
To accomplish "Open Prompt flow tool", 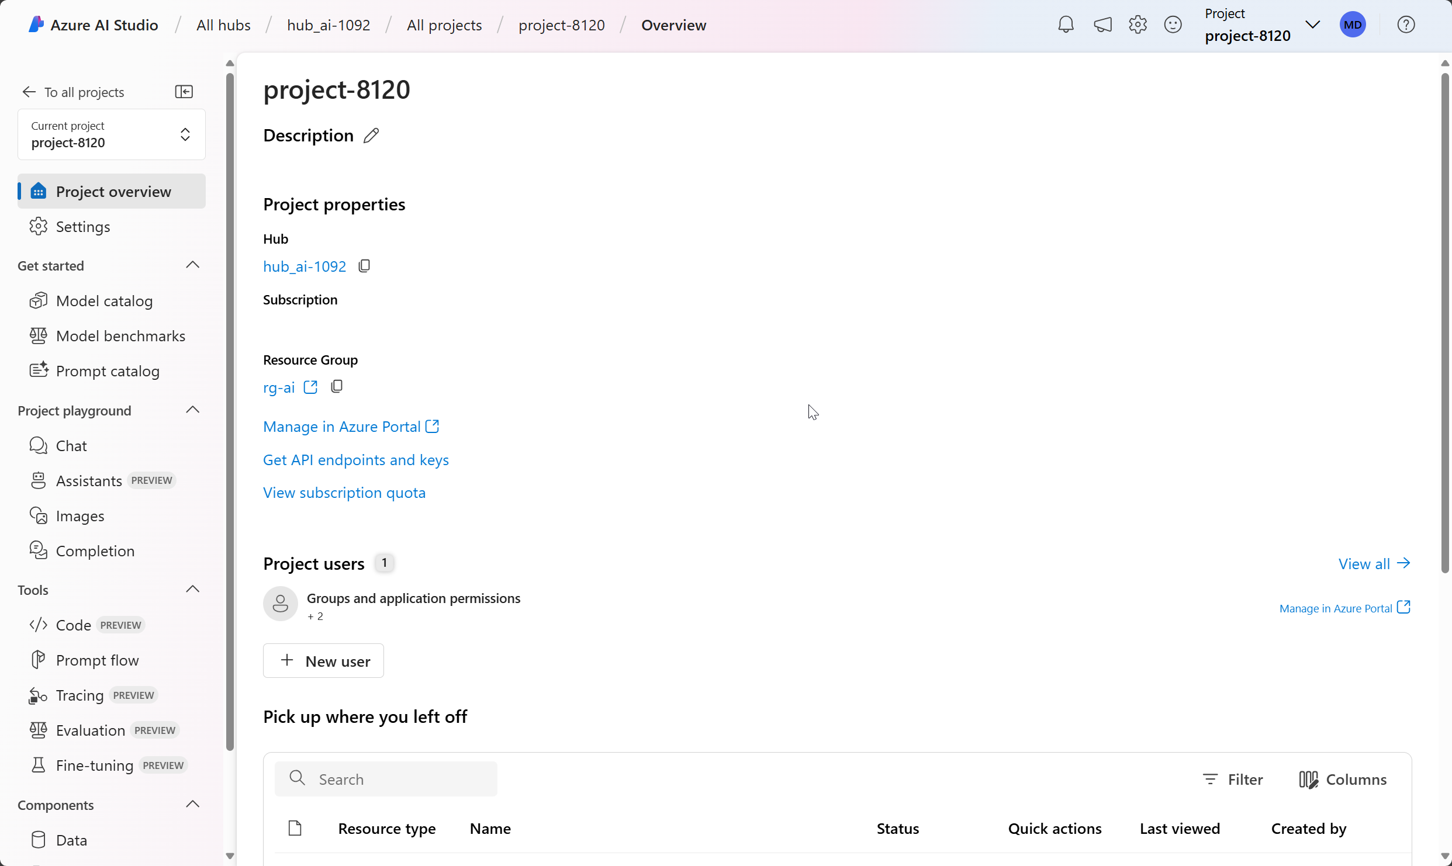I will [x=112, y=660].
